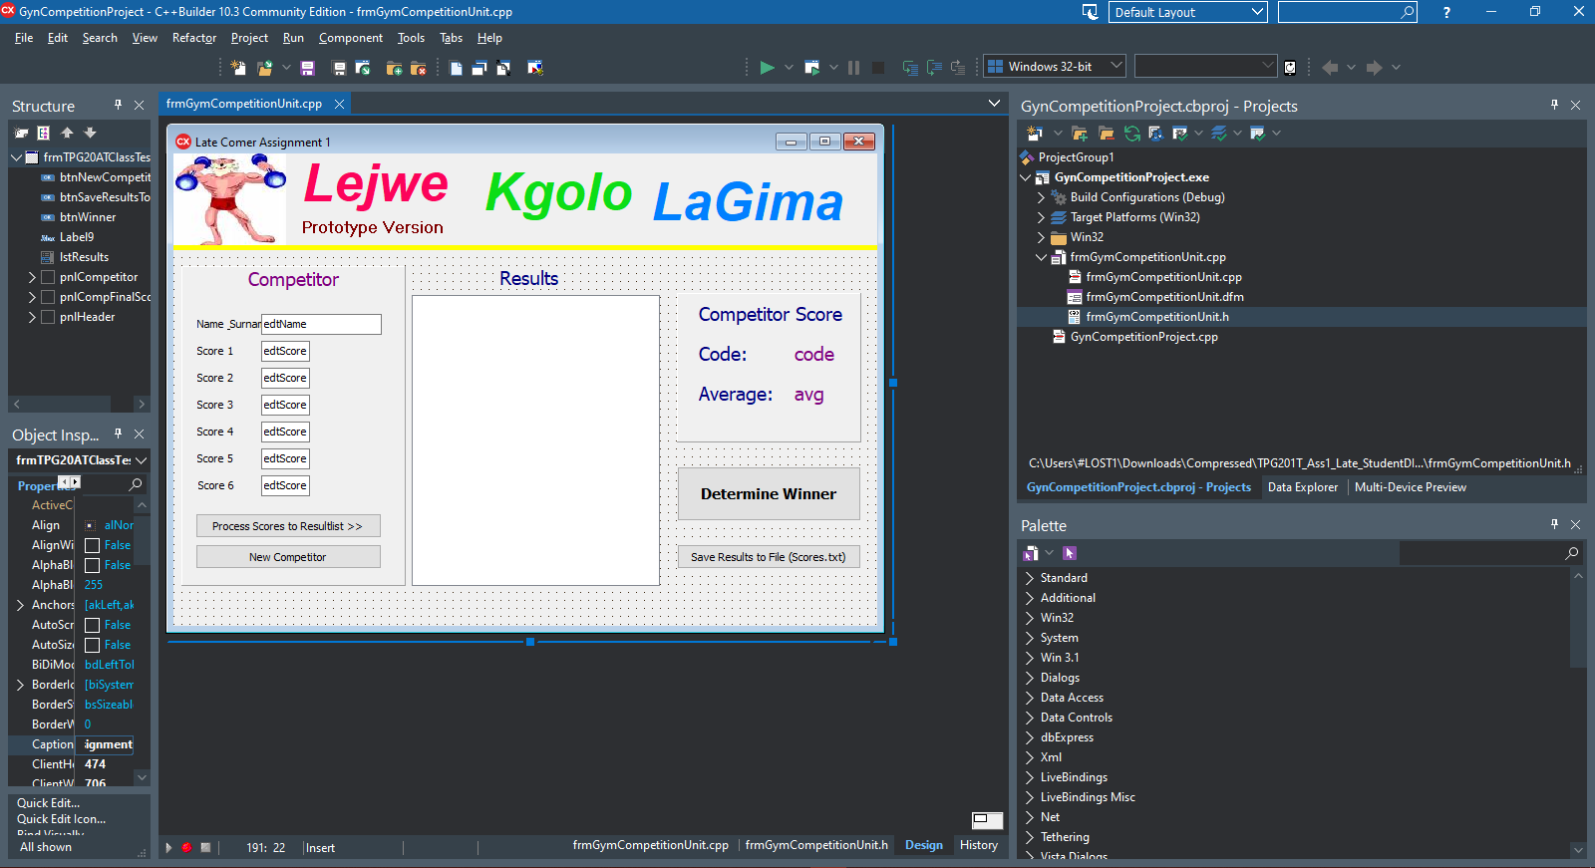The height and width of the screenshot is (868, 1595).
Task: Click move-down arrow in Structure panel toolbar
Action: coord(90,133)
